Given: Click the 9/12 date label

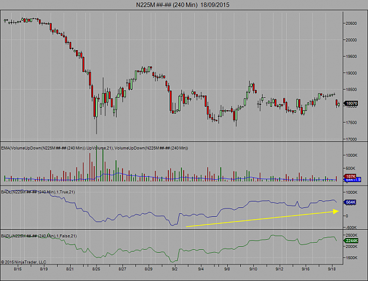Looking at the screenshot, I should click(x=279, y=269).
